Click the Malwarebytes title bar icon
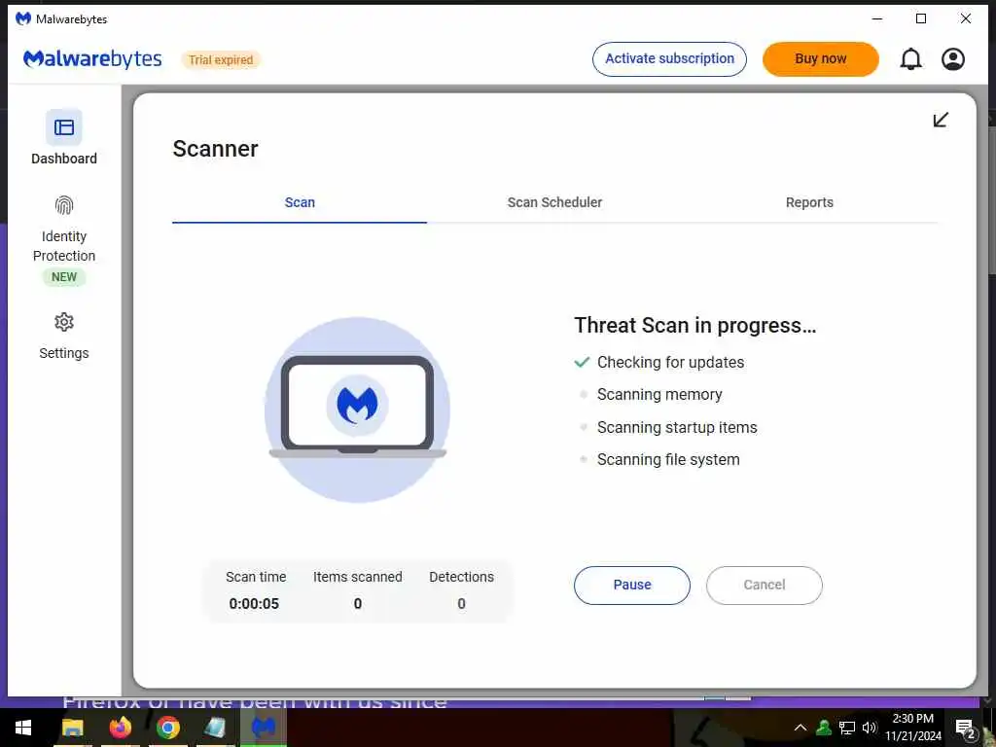Image resolution: width=996 pixels, height=747 pixels. coord(23,18)
